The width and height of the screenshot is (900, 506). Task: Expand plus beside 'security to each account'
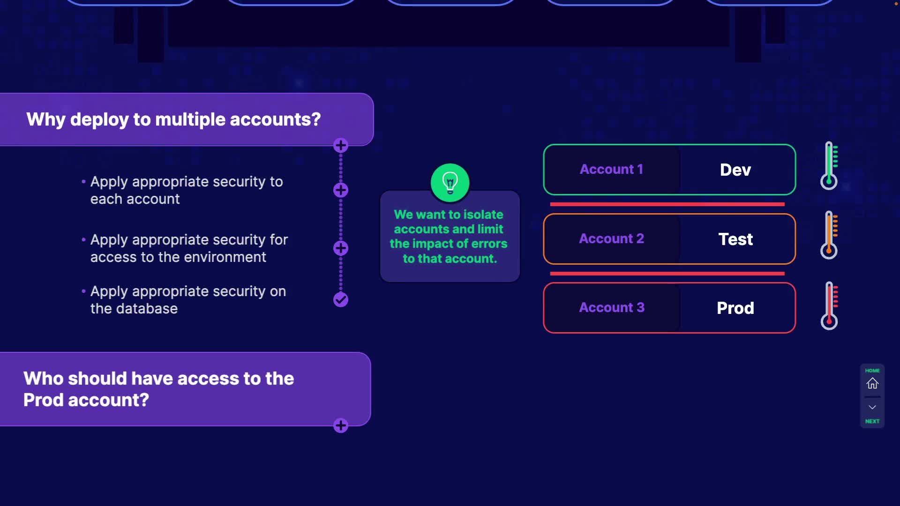coord(341,190)
